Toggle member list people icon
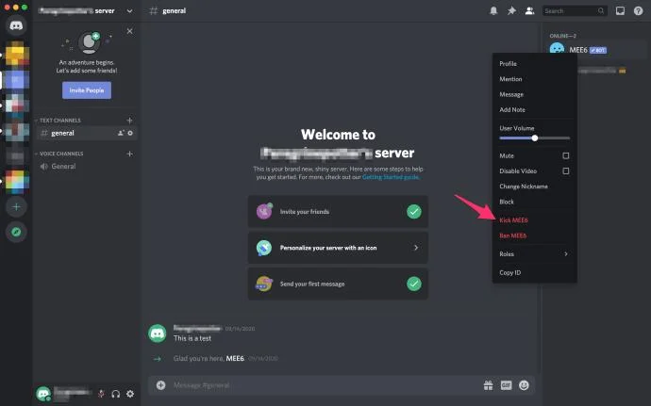Screen dimensions: 651x406 point(529,11)
